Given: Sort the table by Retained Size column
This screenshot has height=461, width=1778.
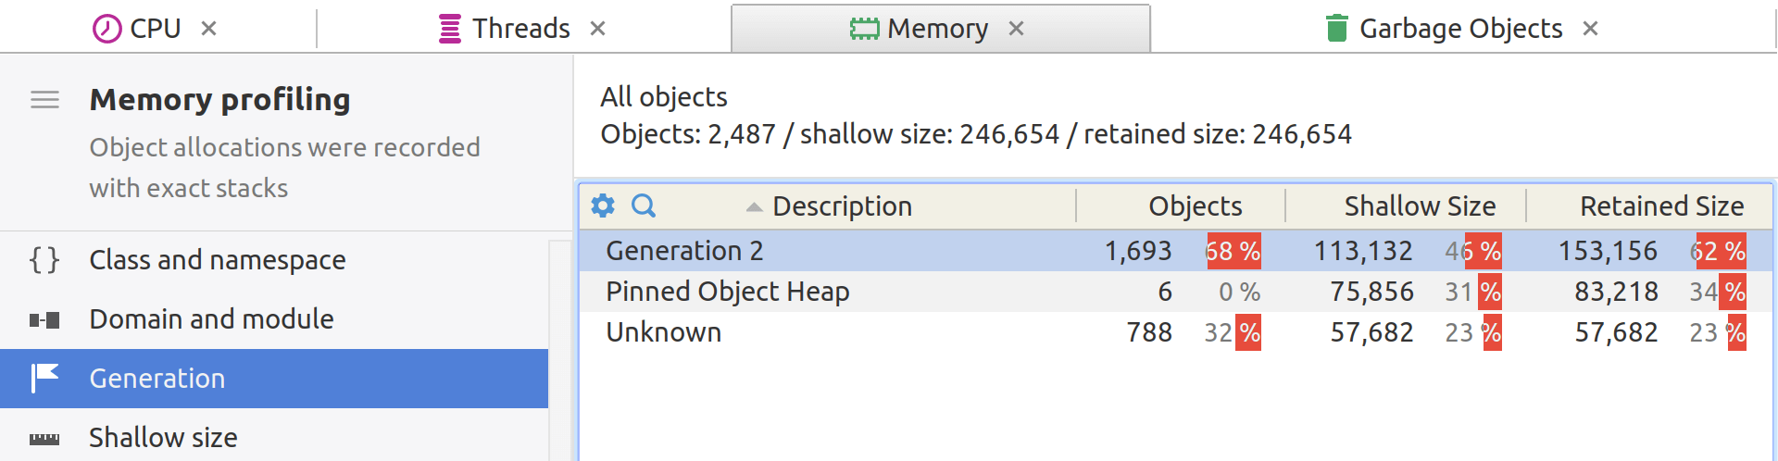Looking at the screenshot, I should coord(1662,206).
